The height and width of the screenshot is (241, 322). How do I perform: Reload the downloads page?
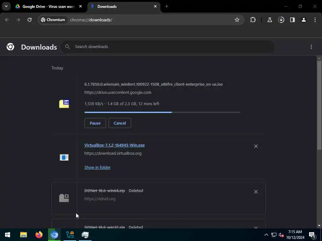[30, 20]
